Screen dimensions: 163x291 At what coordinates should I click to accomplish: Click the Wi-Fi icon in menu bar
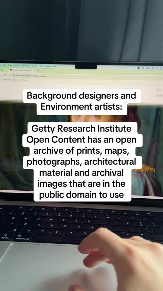pyautogui.click(x=152, y=68)
